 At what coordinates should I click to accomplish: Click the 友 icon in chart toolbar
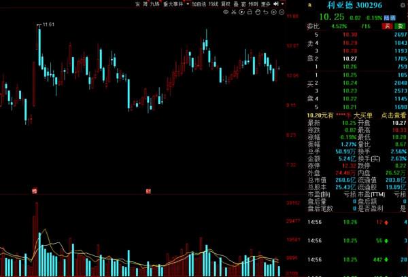pos(137,4)
